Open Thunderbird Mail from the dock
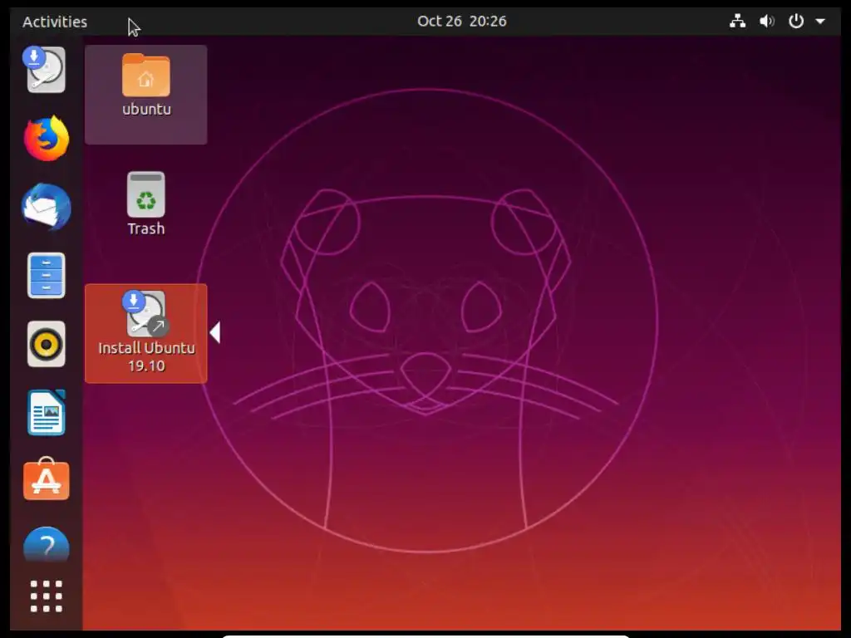The width and height of the screenshot is (851, 638). (x=47, y=207)
